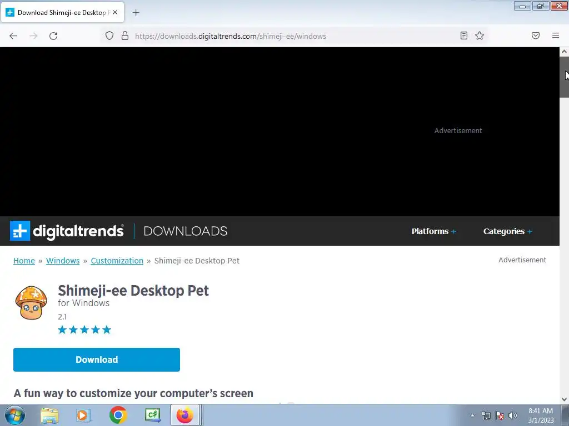This screenshot has height=426, width=569.
Task: Open a new browser tab
Action: pos(136,13)
